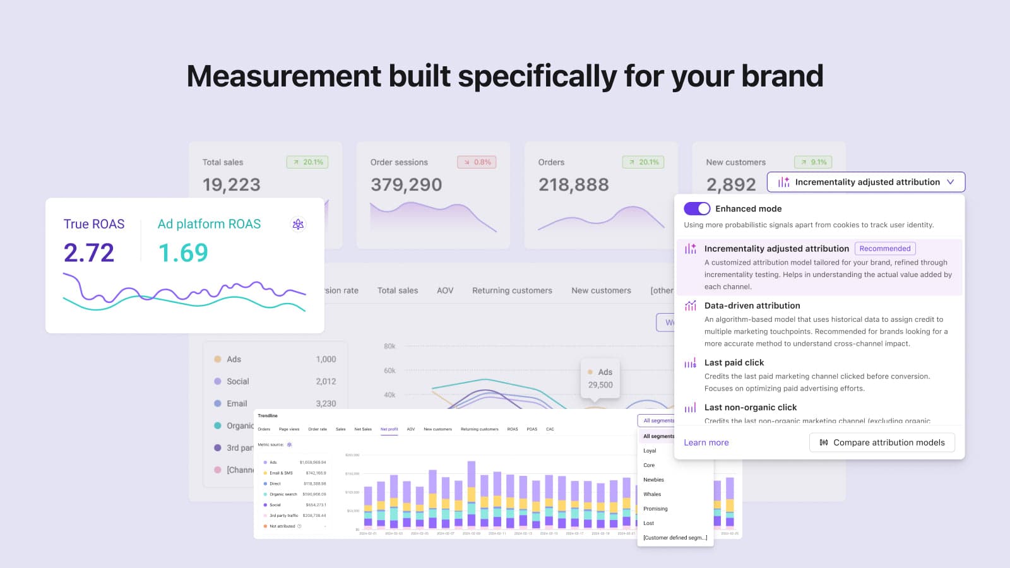Disable the Enhanced mode toggle
Image resolution: width=1010 pixels, height=568 pixels.
[697, 209]
